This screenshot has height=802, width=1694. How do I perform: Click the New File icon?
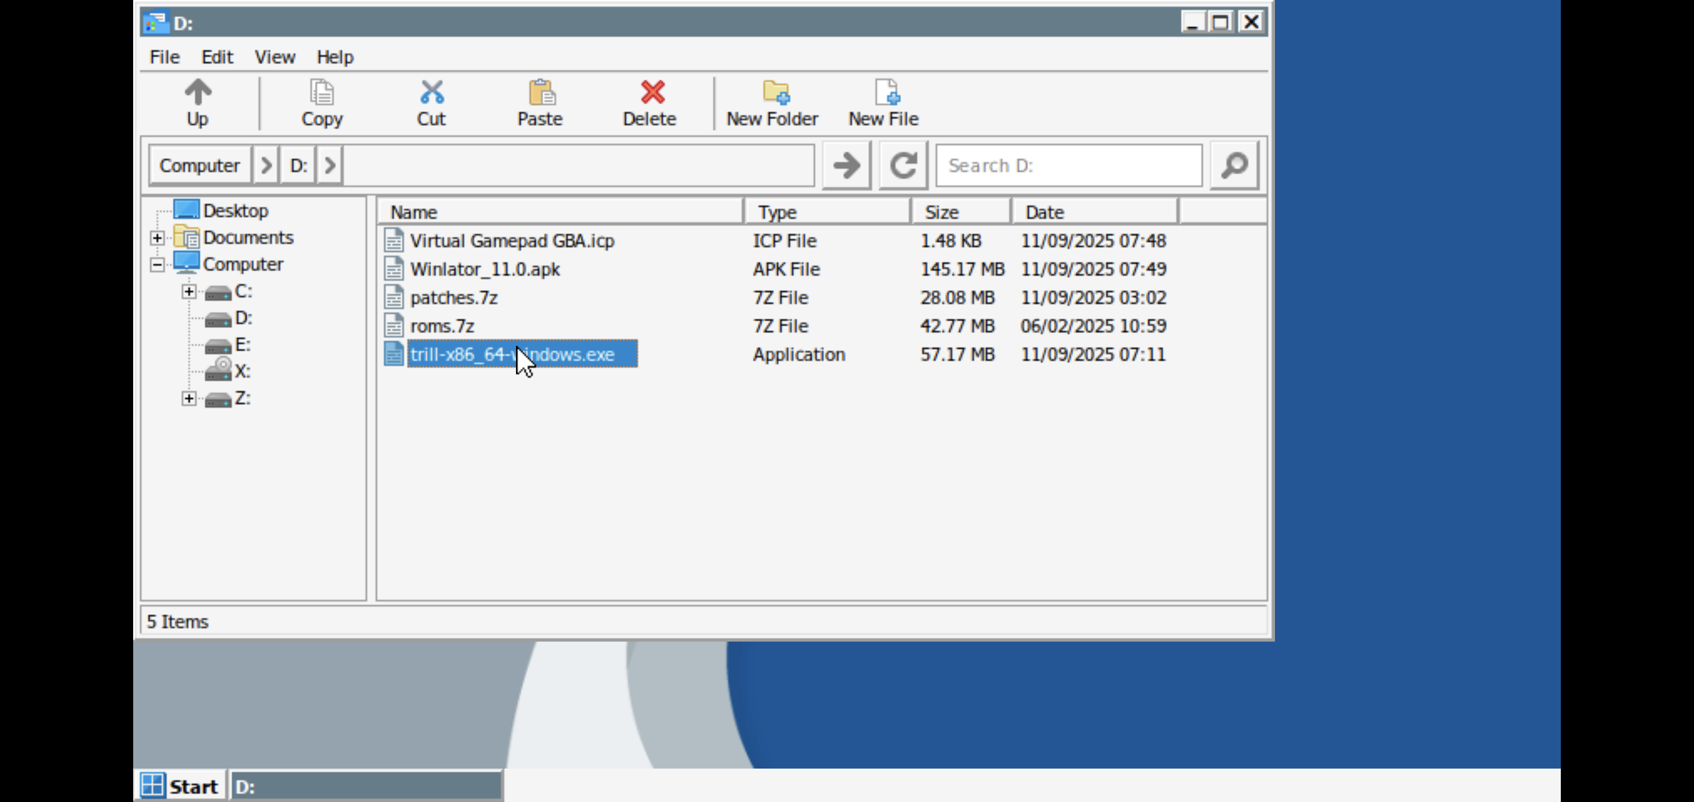coord(886,92)
